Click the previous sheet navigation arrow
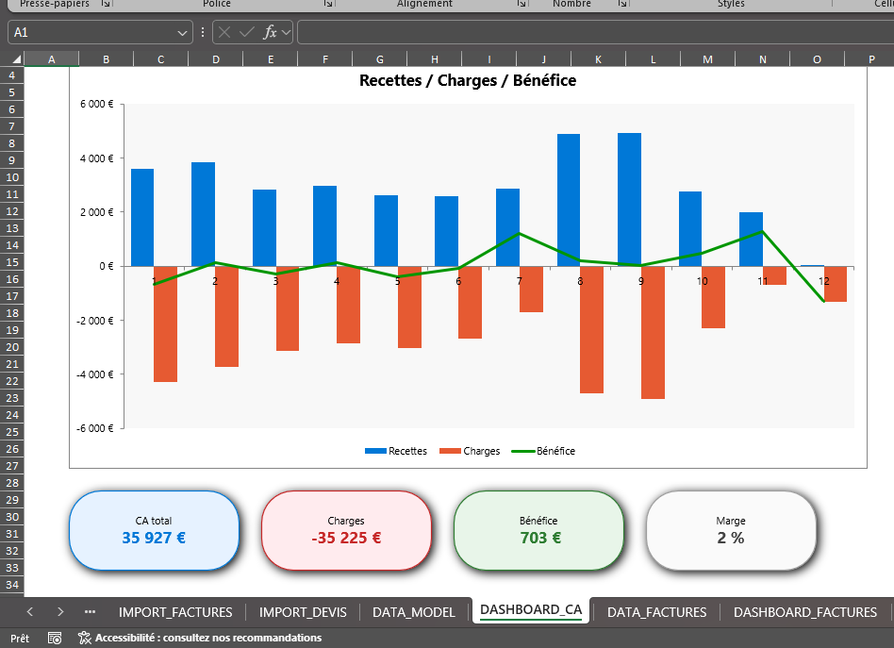 click(29, 611)
